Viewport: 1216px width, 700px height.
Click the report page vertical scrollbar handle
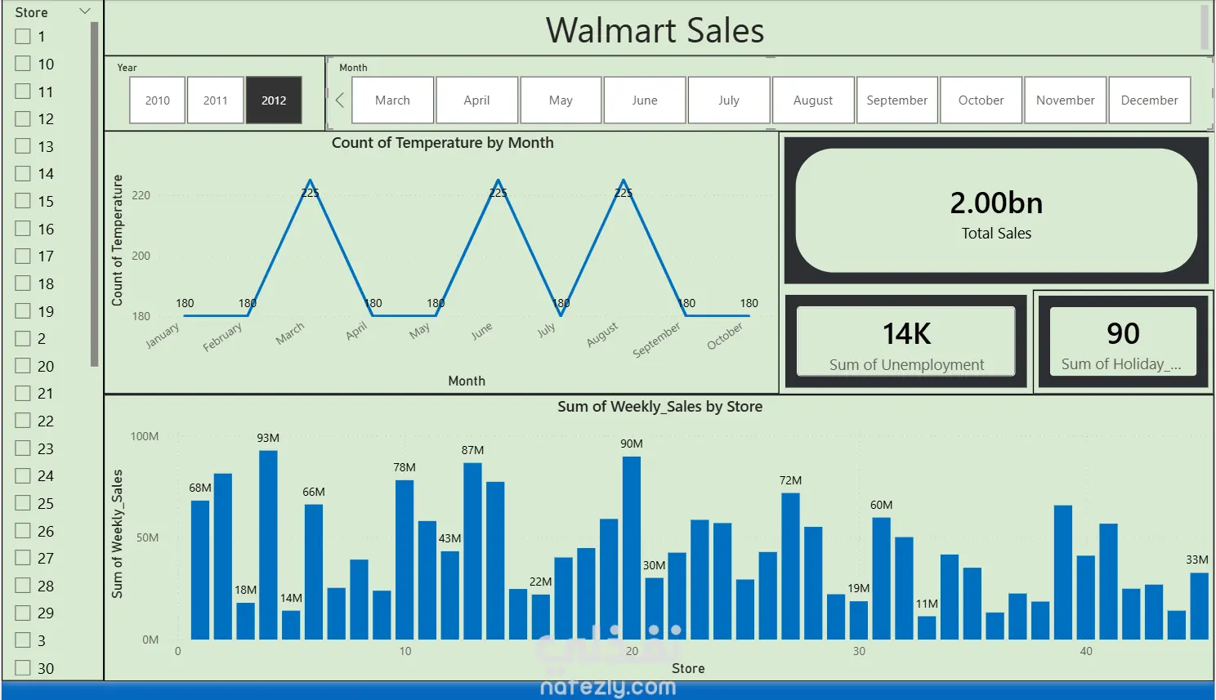1205,26
